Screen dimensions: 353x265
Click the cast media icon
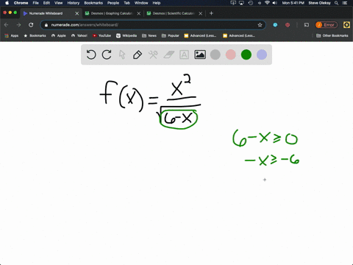coord(307,25)
